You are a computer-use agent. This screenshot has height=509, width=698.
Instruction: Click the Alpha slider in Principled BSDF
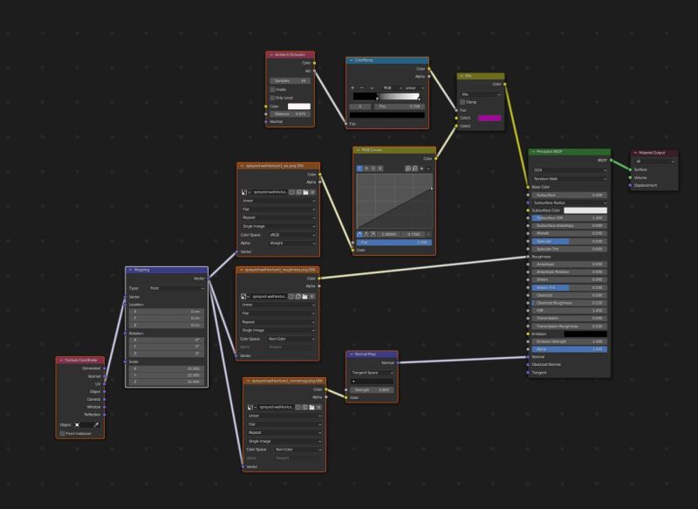pyautogui.click(x=570, y=349)
